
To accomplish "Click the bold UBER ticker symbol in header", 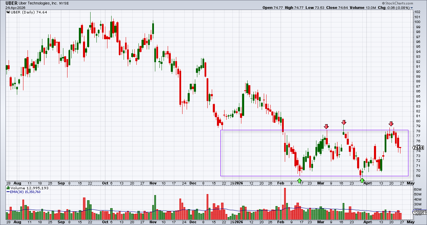I will click(11, 3).
